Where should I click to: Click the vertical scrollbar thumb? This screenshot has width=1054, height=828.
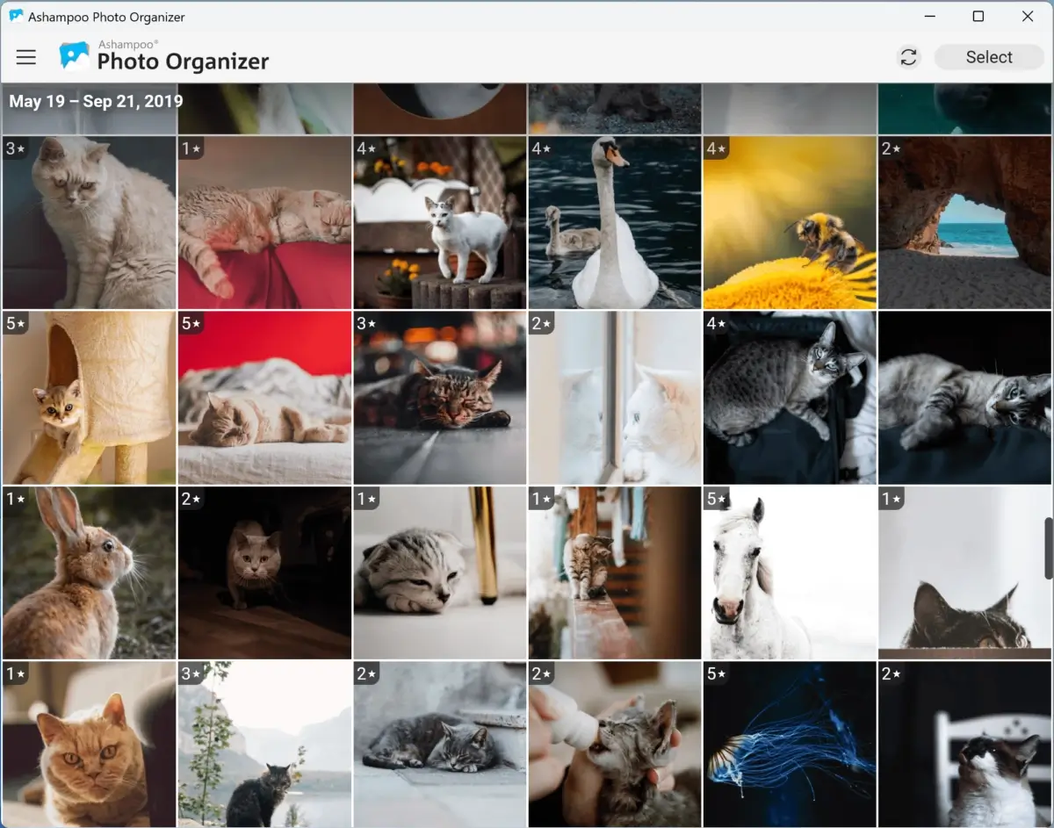click(x=1048, y=549)
